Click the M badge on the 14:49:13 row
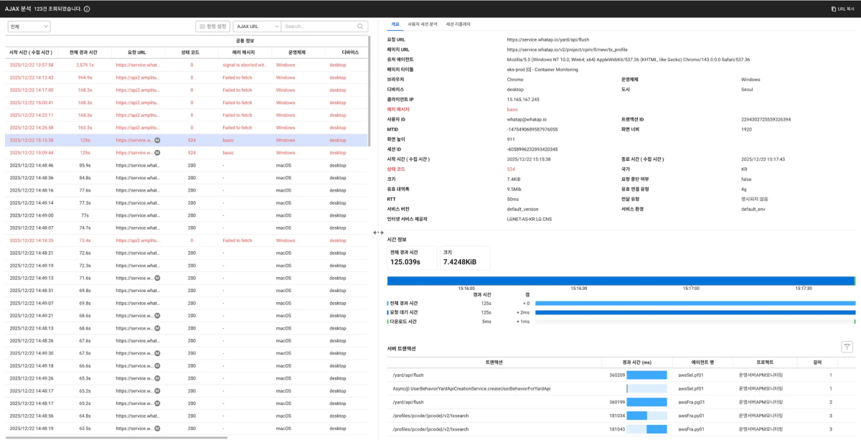Viewport: 861px width, 440px height. [x=157, y=278]
